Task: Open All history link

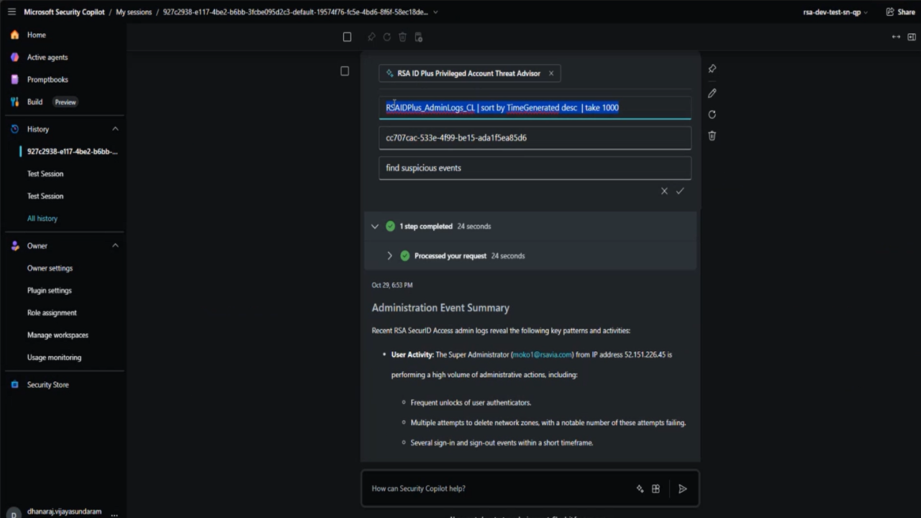Action: click(x=42, y=218)
